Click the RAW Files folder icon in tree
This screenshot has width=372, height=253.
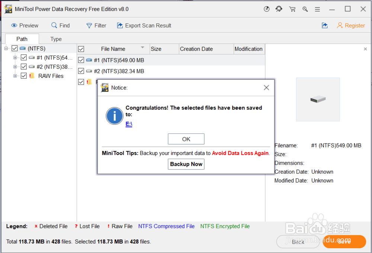[32, 76]
